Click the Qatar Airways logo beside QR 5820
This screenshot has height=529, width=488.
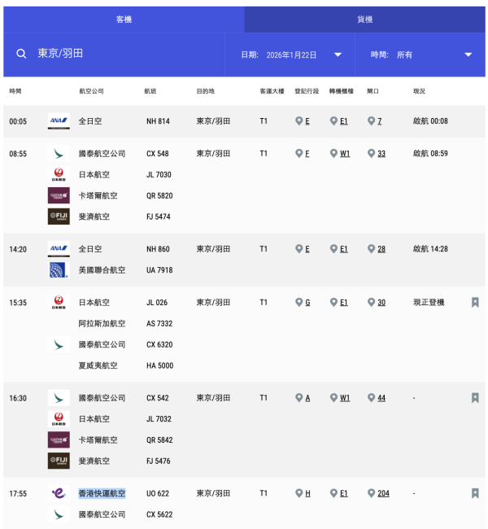click(59, 195)
